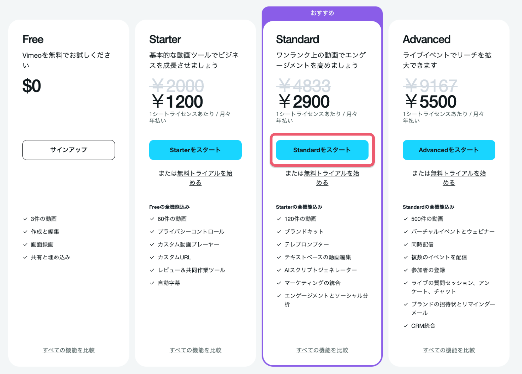Click the テレプロンプター feature
This screenshot has height=374, width=522.
click(307, 244)
